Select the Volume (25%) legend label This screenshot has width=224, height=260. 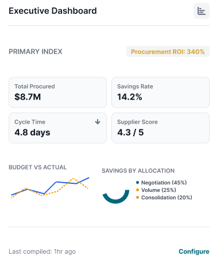click(x=159, y=190)
